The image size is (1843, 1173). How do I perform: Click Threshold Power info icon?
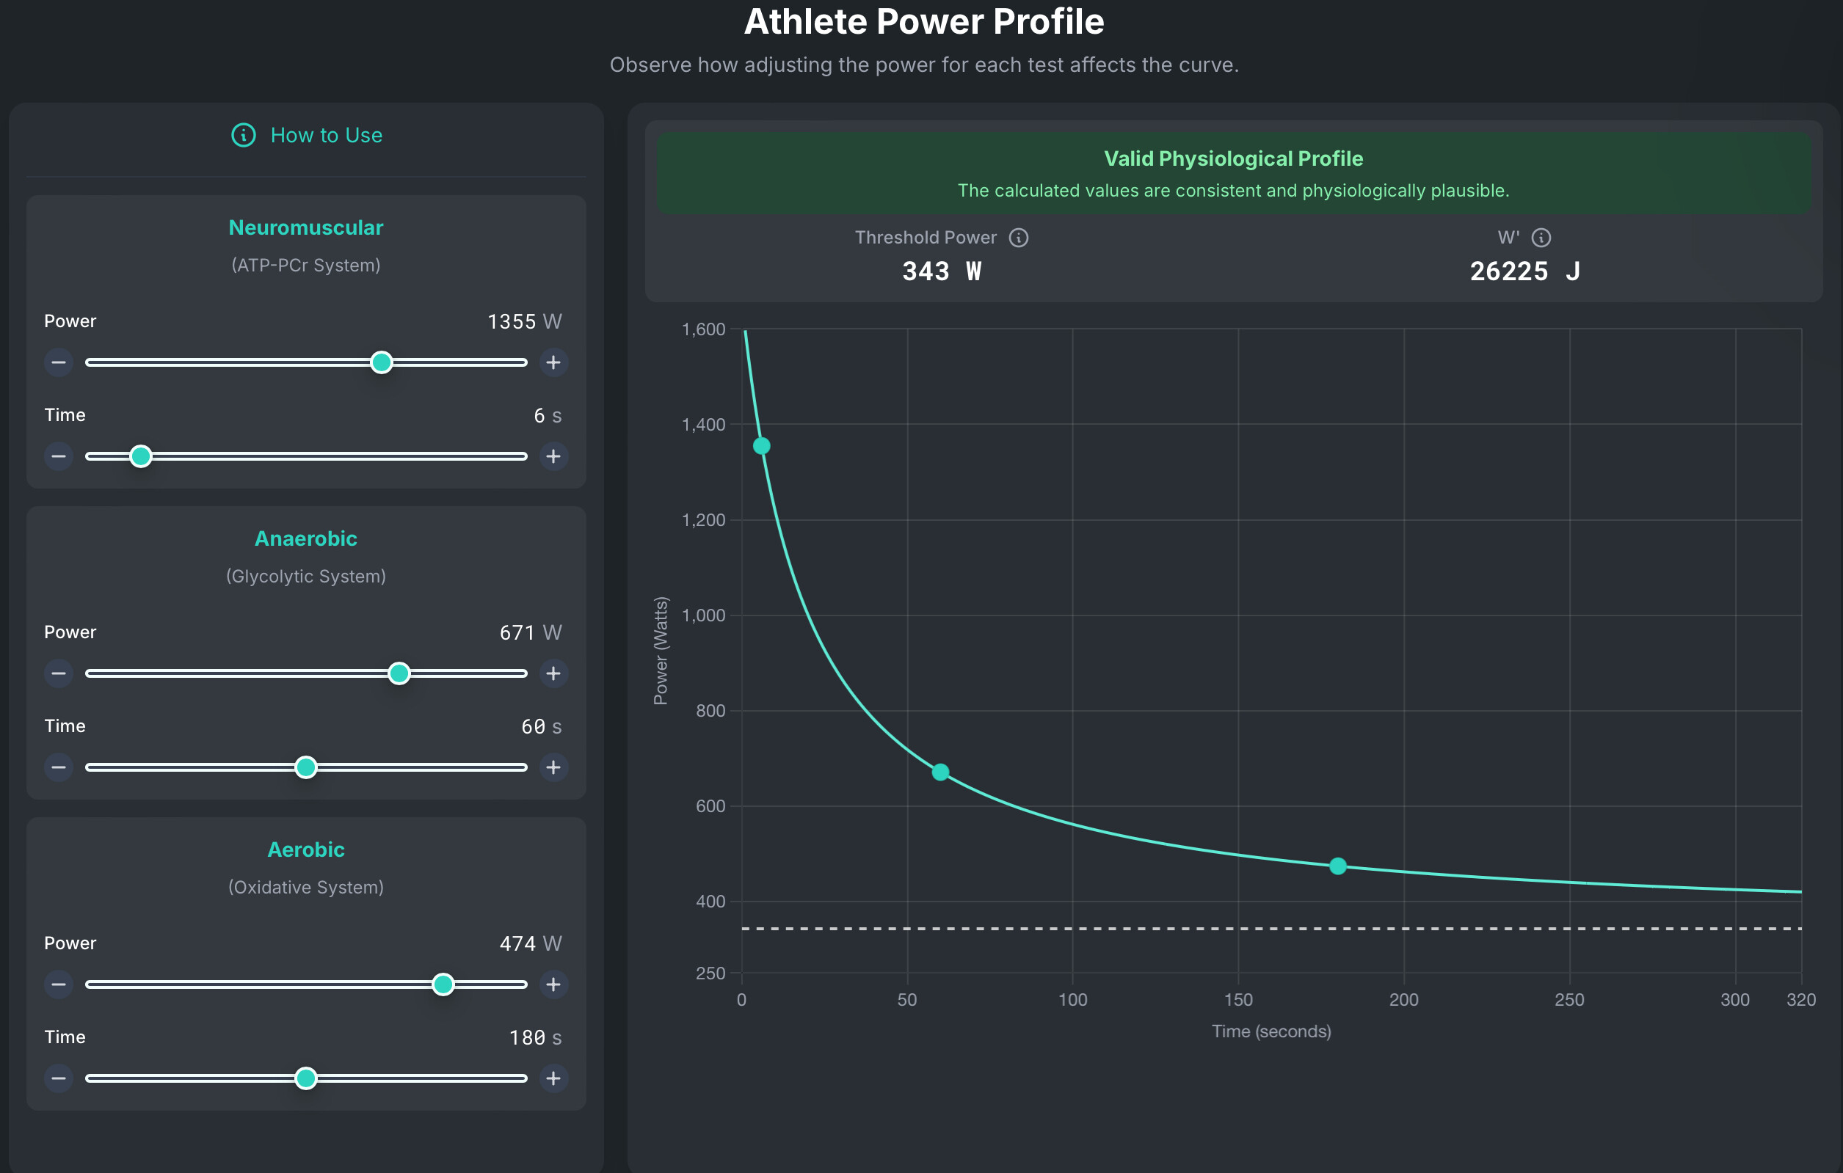(x=1018, y=238)
